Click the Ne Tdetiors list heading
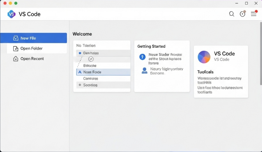 86,46
